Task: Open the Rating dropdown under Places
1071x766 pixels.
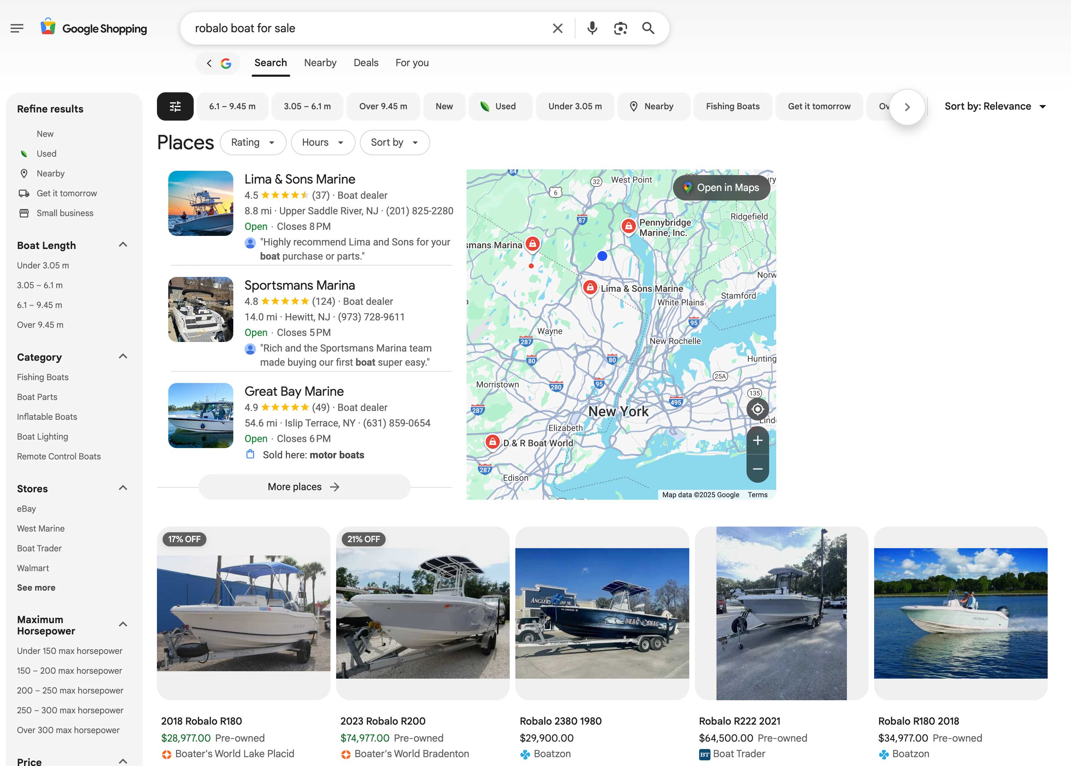Action: pos(253,142)
